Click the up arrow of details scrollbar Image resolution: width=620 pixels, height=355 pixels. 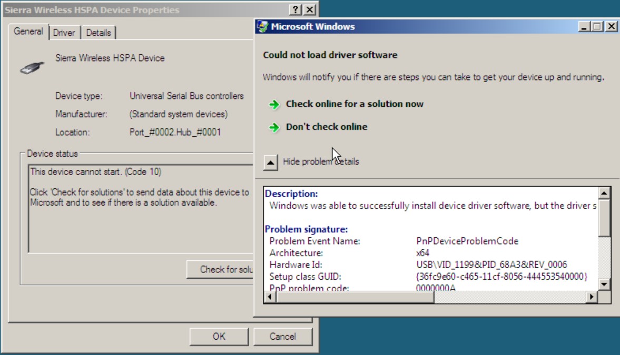(x=605, y=192)
